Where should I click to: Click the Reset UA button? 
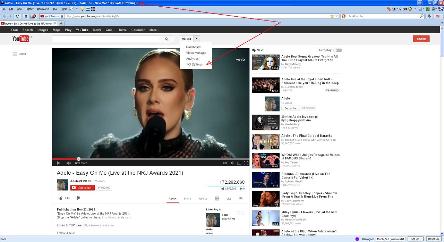point(434,239)
